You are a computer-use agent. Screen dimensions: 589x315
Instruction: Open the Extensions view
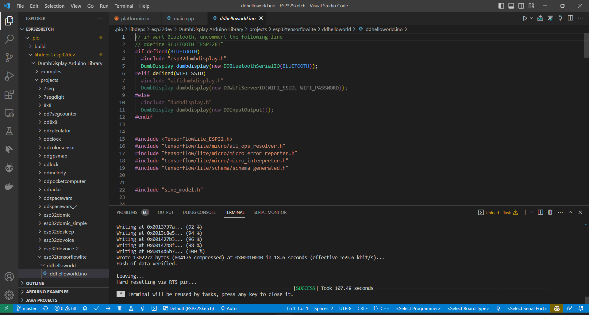click(x=9, y=94)
